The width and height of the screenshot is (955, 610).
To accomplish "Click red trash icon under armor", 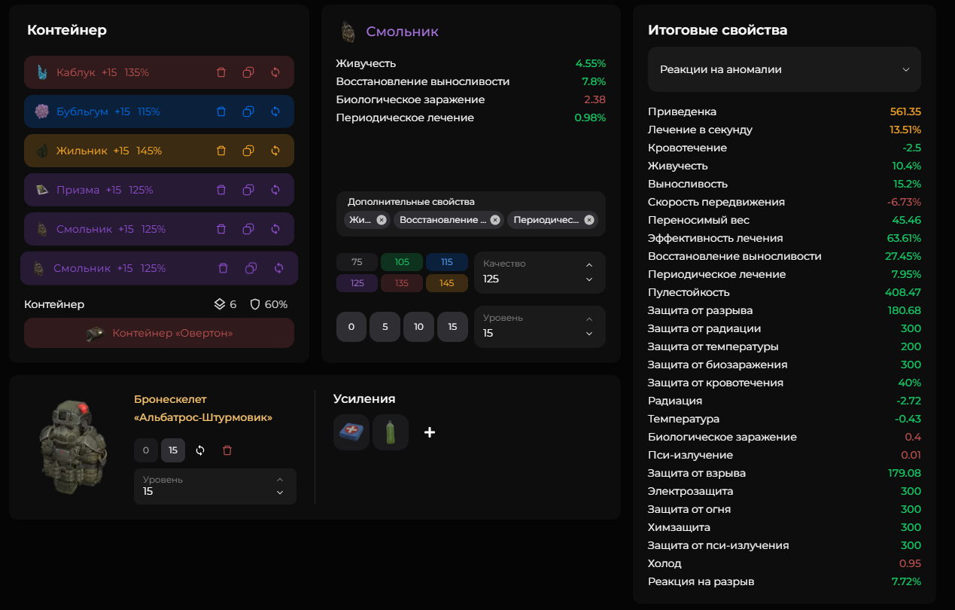I will [x=227, y=450].
